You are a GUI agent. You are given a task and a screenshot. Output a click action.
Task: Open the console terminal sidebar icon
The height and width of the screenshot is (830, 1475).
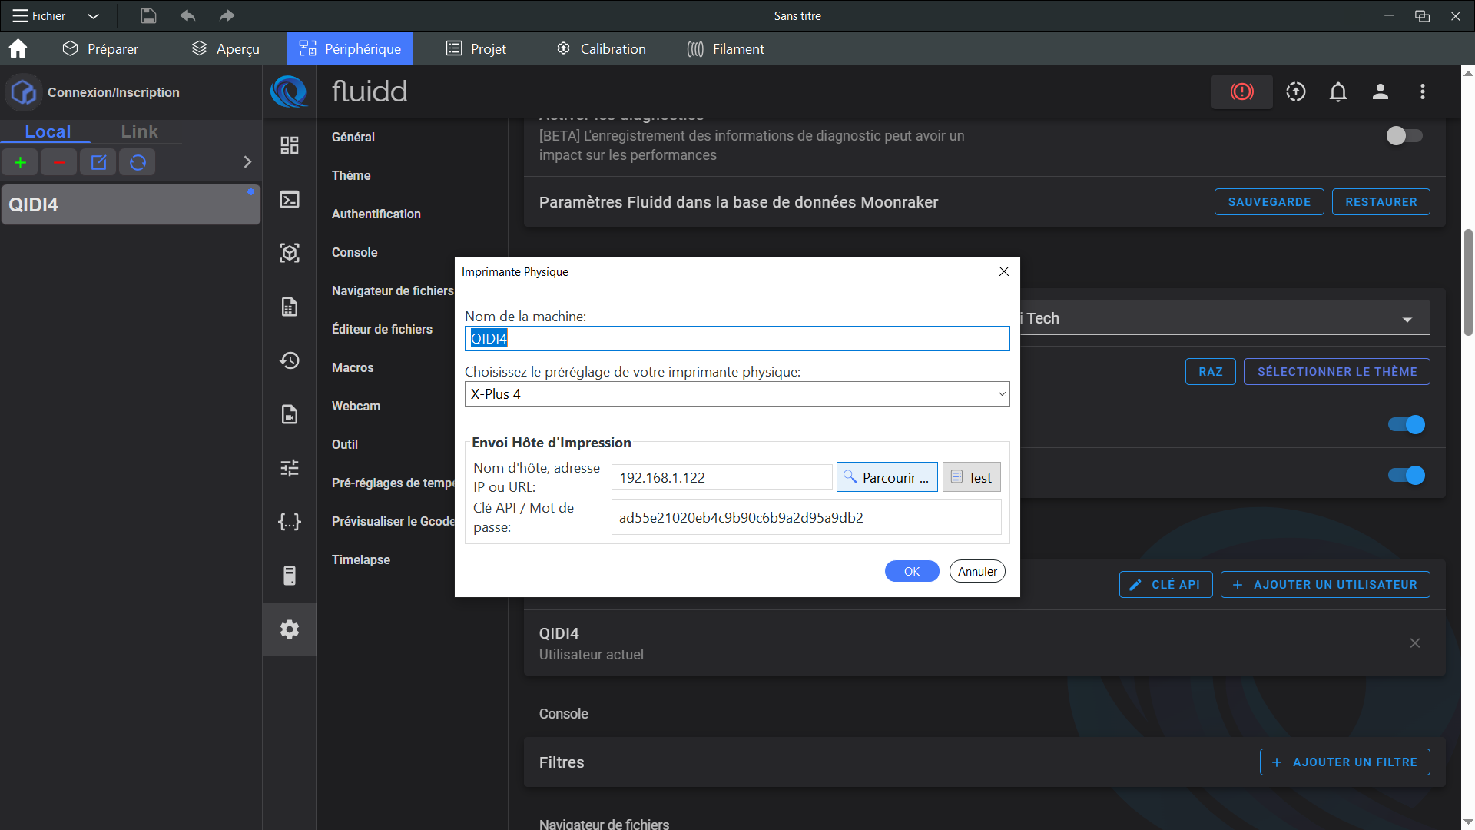[x=290, y=199]
